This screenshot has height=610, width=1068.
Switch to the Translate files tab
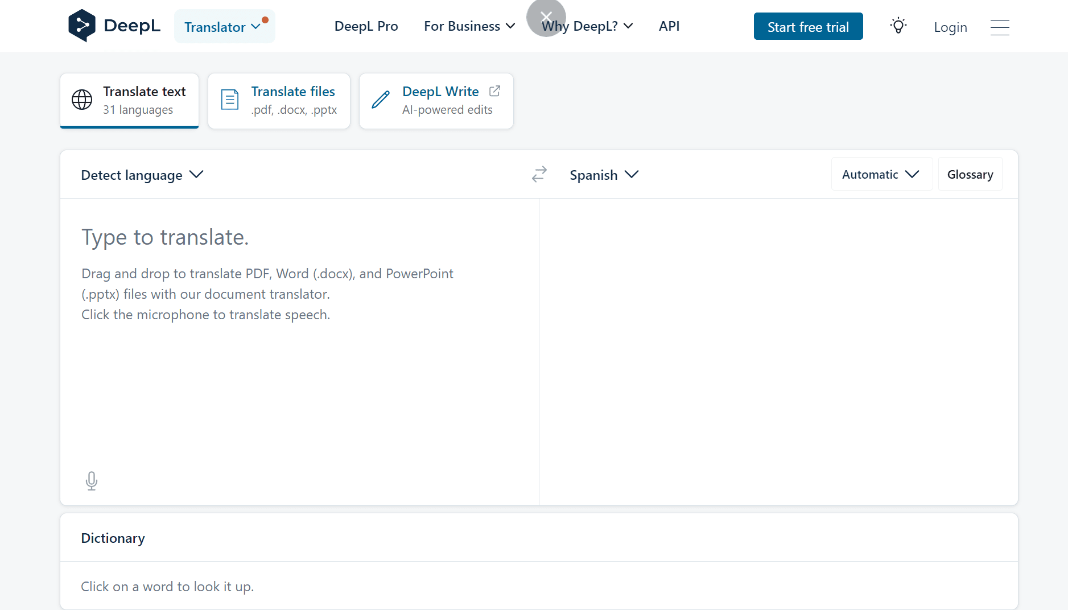[278, 100]
